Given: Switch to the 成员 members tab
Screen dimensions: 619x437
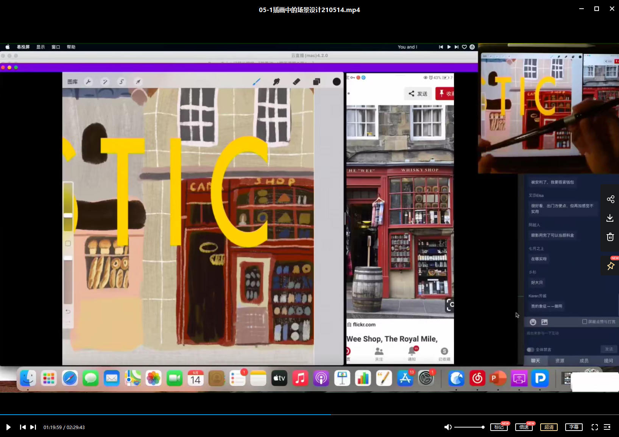Looking at the screenshot, I should pos(584,361).
